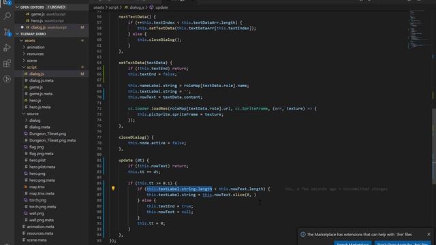Collapse the source folder
This screenshot has height=245, width=436.
pyautogui.click(x=24, y=114)
